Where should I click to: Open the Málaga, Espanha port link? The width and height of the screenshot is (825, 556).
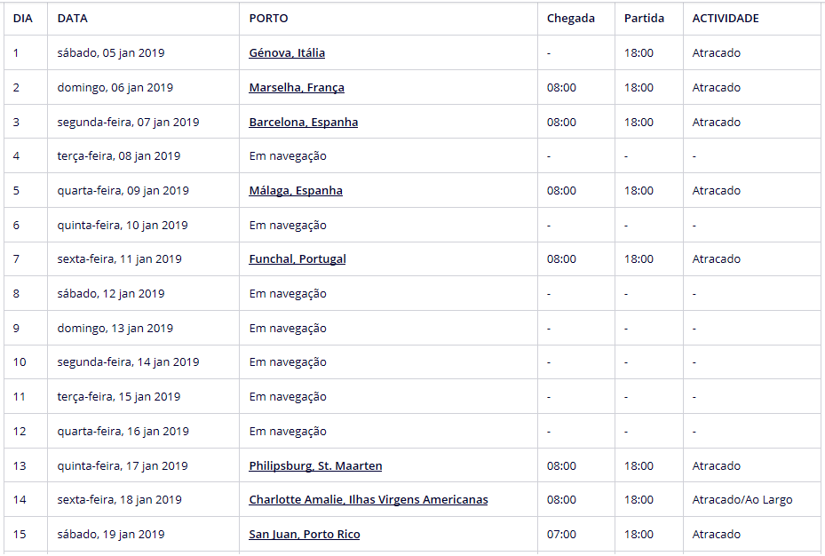point(296,191)
